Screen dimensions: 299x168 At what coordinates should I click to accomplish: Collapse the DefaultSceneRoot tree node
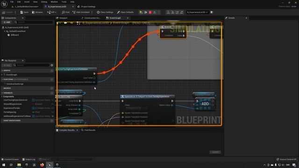pos(5,31)
